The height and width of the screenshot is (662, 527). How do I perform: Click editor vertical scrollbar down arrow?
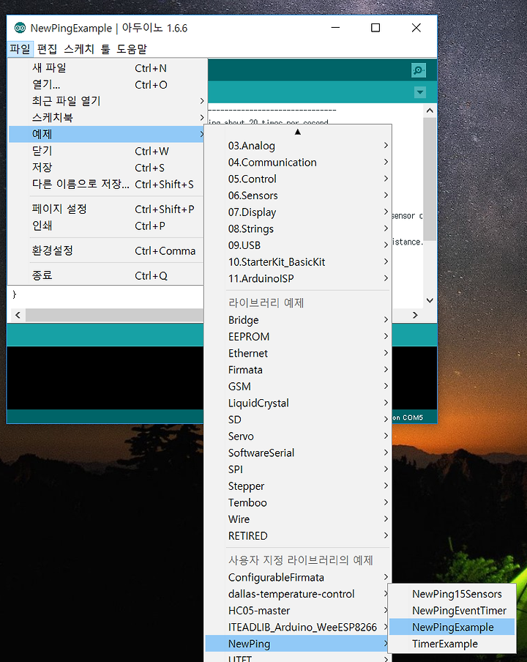coord(430,300)
